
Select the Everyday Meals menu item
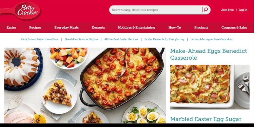(66, 28)
